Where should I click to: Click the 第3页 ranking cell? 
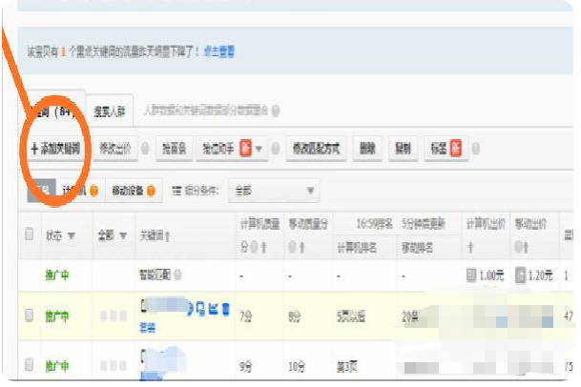coord(347,367)
